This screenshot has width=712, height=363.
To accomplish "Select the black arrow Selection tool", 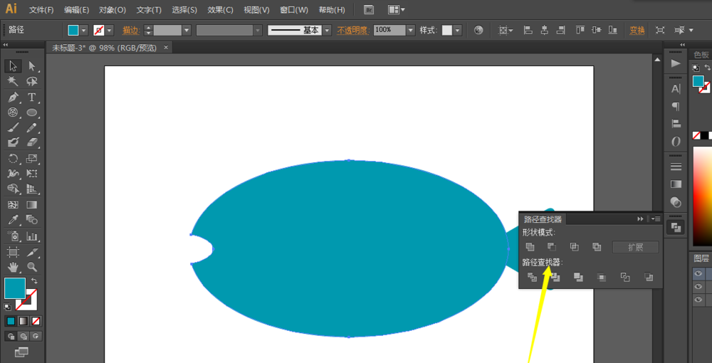I will point(13,66).
